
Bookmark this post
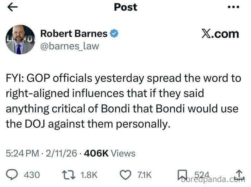click(x=181, y=174)
